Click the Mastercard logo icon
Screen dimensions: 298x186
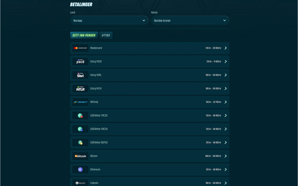click(x=80, y=48)
